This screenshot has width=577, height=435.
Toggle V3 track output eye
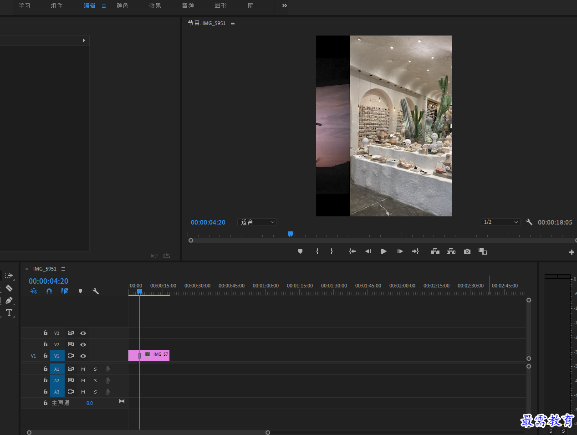click(x=83, y=333)
